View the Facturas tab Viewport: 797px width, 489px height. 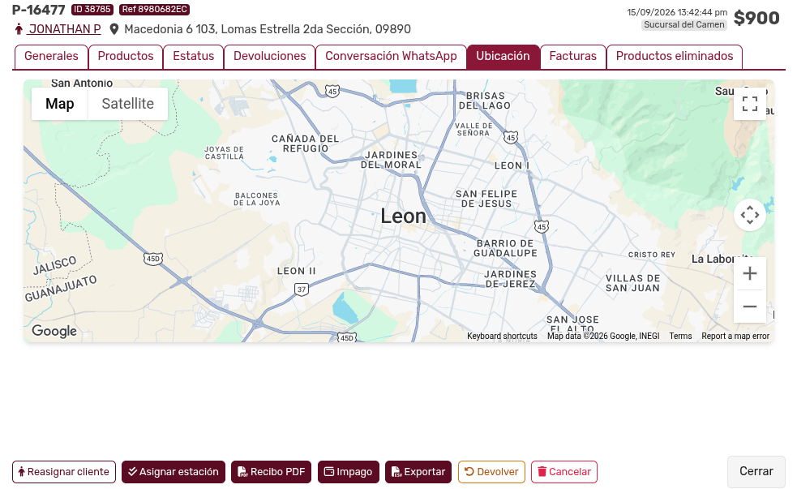point(573,57)
